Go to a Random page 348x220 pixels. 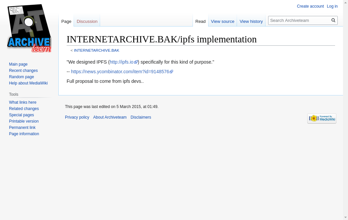[21, 77]
